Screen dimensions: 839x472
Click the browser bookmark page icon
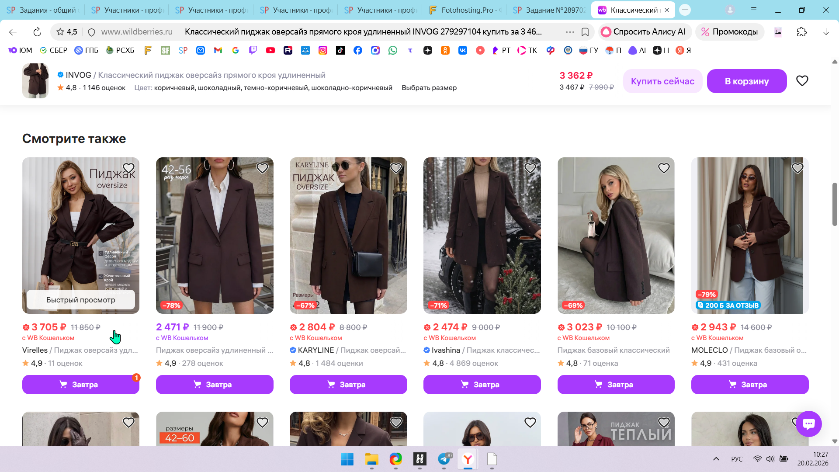click(x=585, y=32)
